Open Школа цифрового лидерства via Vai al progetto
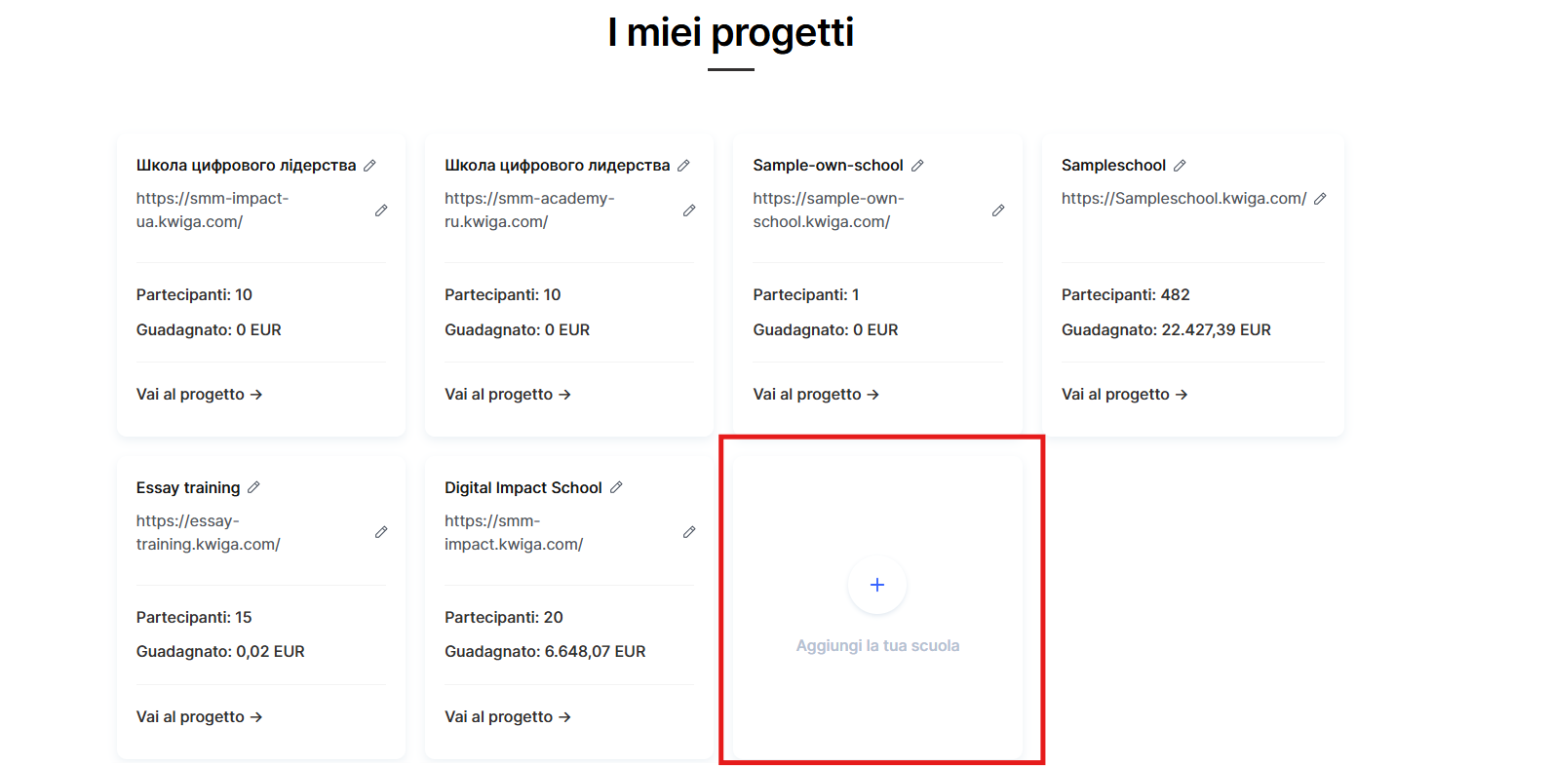Screen dimensions: 1550x766 pos(507,395)
